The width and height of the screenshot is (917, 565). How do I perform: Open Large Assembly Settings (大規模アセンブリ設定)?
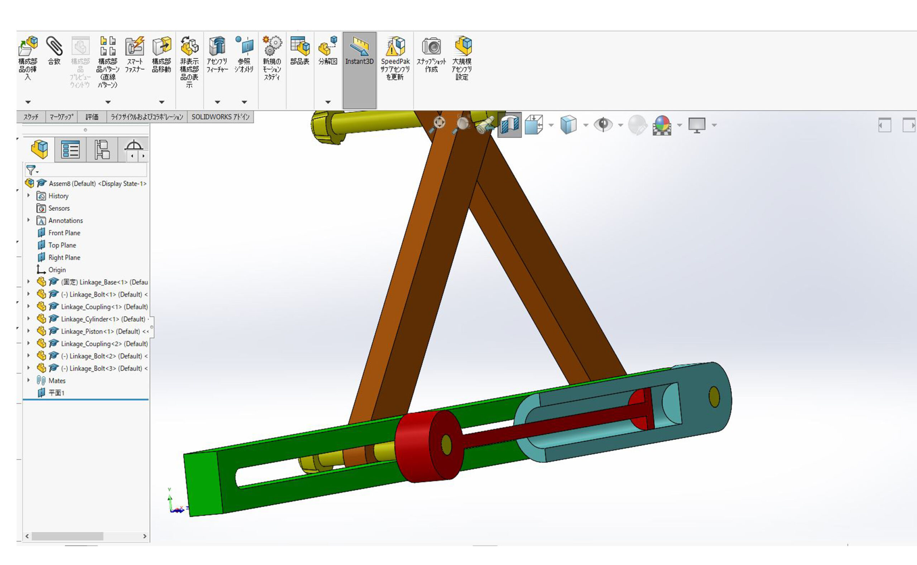click(x=462, y=46)
